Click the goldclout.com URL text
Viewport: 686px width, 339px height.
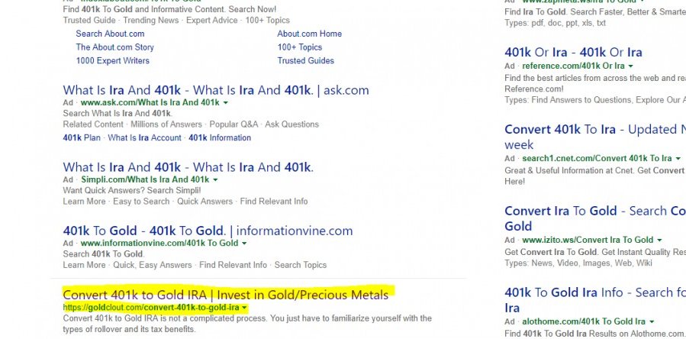151,308
